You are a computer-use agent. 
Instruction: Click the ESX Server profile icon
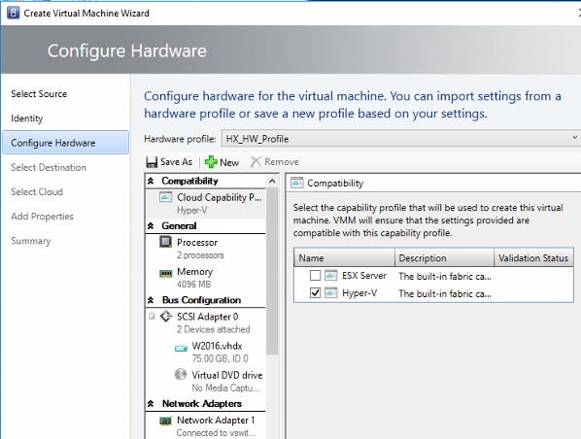pos(331,275)
